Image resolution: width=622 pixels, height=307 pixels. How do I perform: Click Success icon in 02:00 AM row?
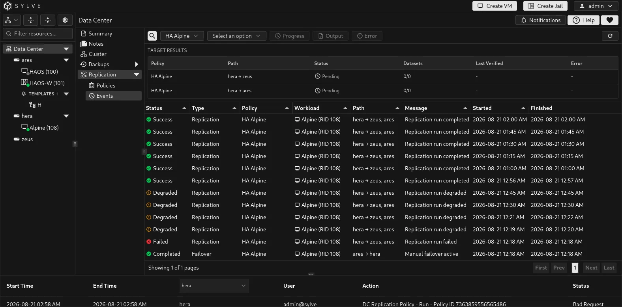pyautogui.click(x=149, y=119)
